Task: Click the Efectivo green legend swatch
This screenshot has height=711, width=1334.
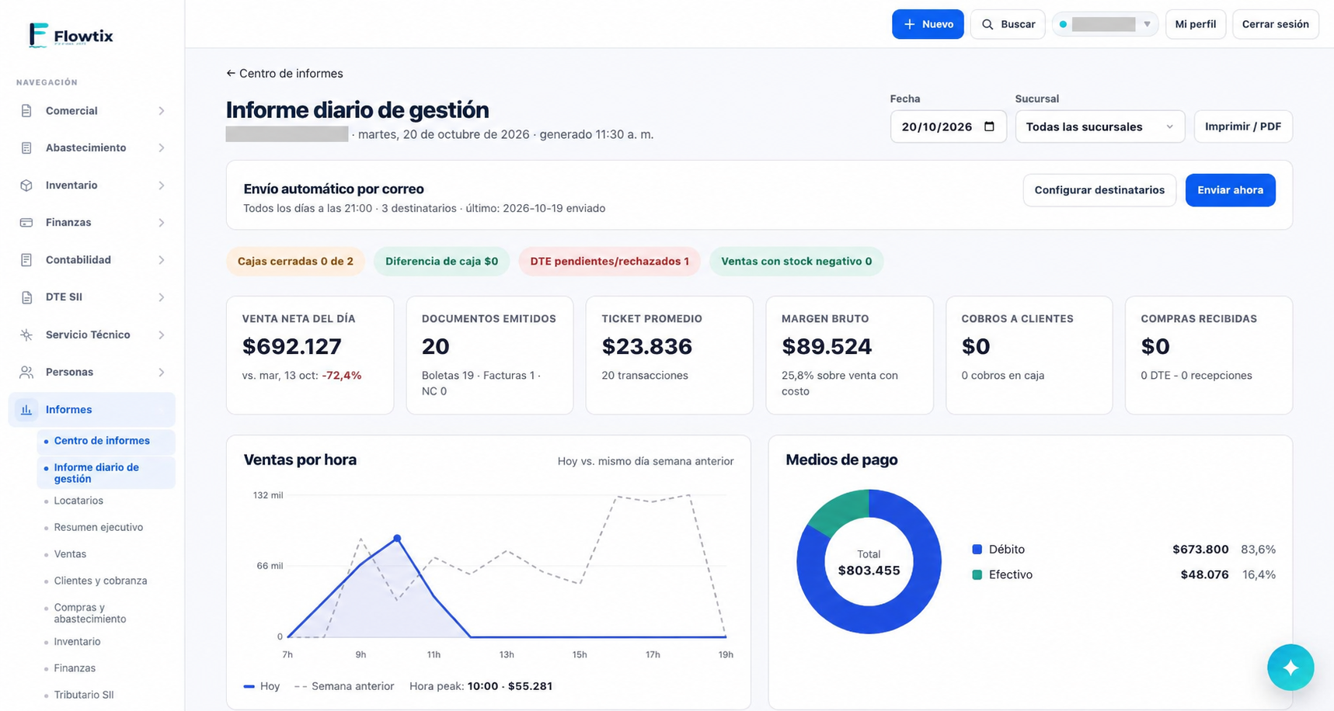Action: (x=977, y=575)
